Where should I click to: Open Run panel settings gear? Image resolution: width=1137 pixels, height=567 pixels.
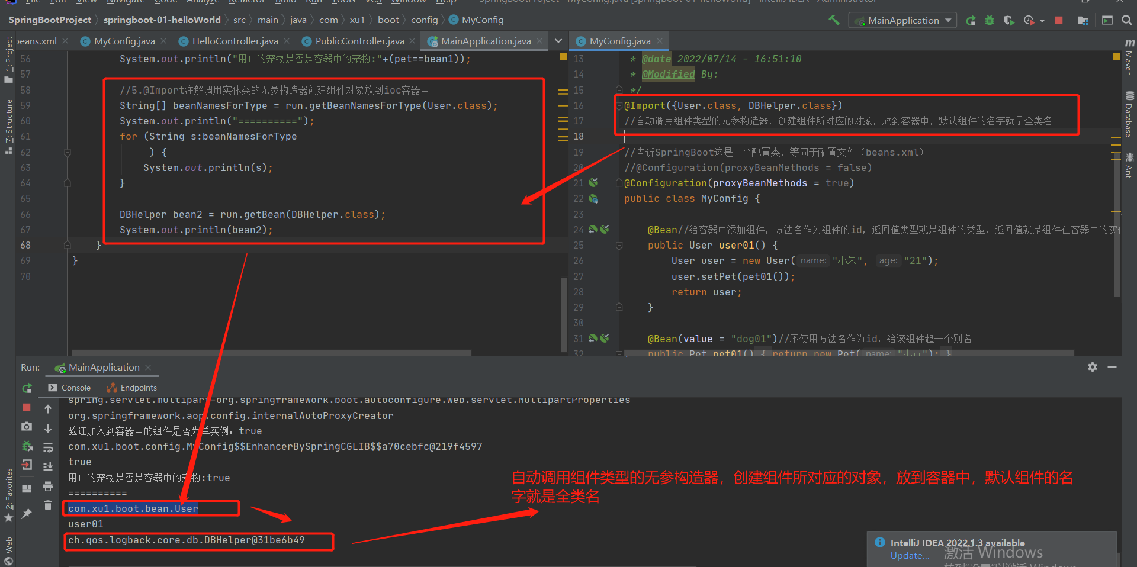tap(1093, 367)
